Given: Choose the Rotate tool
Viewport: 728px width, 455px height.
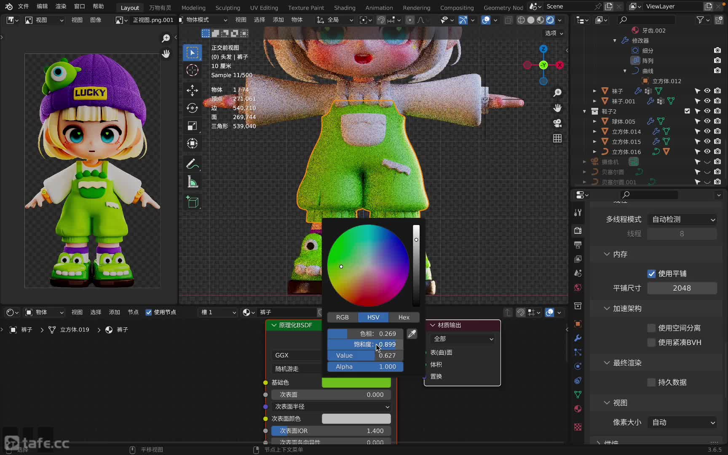Looking at the screenshot, I should [x=193, y=108].
